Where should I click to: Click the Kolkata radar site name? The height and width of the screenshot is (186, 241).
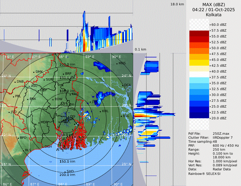point(214,15)
